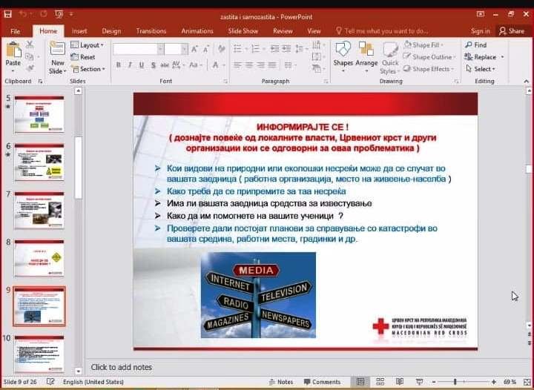Image resolution: width=534 pixels, height=390 pixels.
Task: Switch to the Slide Show tab
Action: point(243,31)
